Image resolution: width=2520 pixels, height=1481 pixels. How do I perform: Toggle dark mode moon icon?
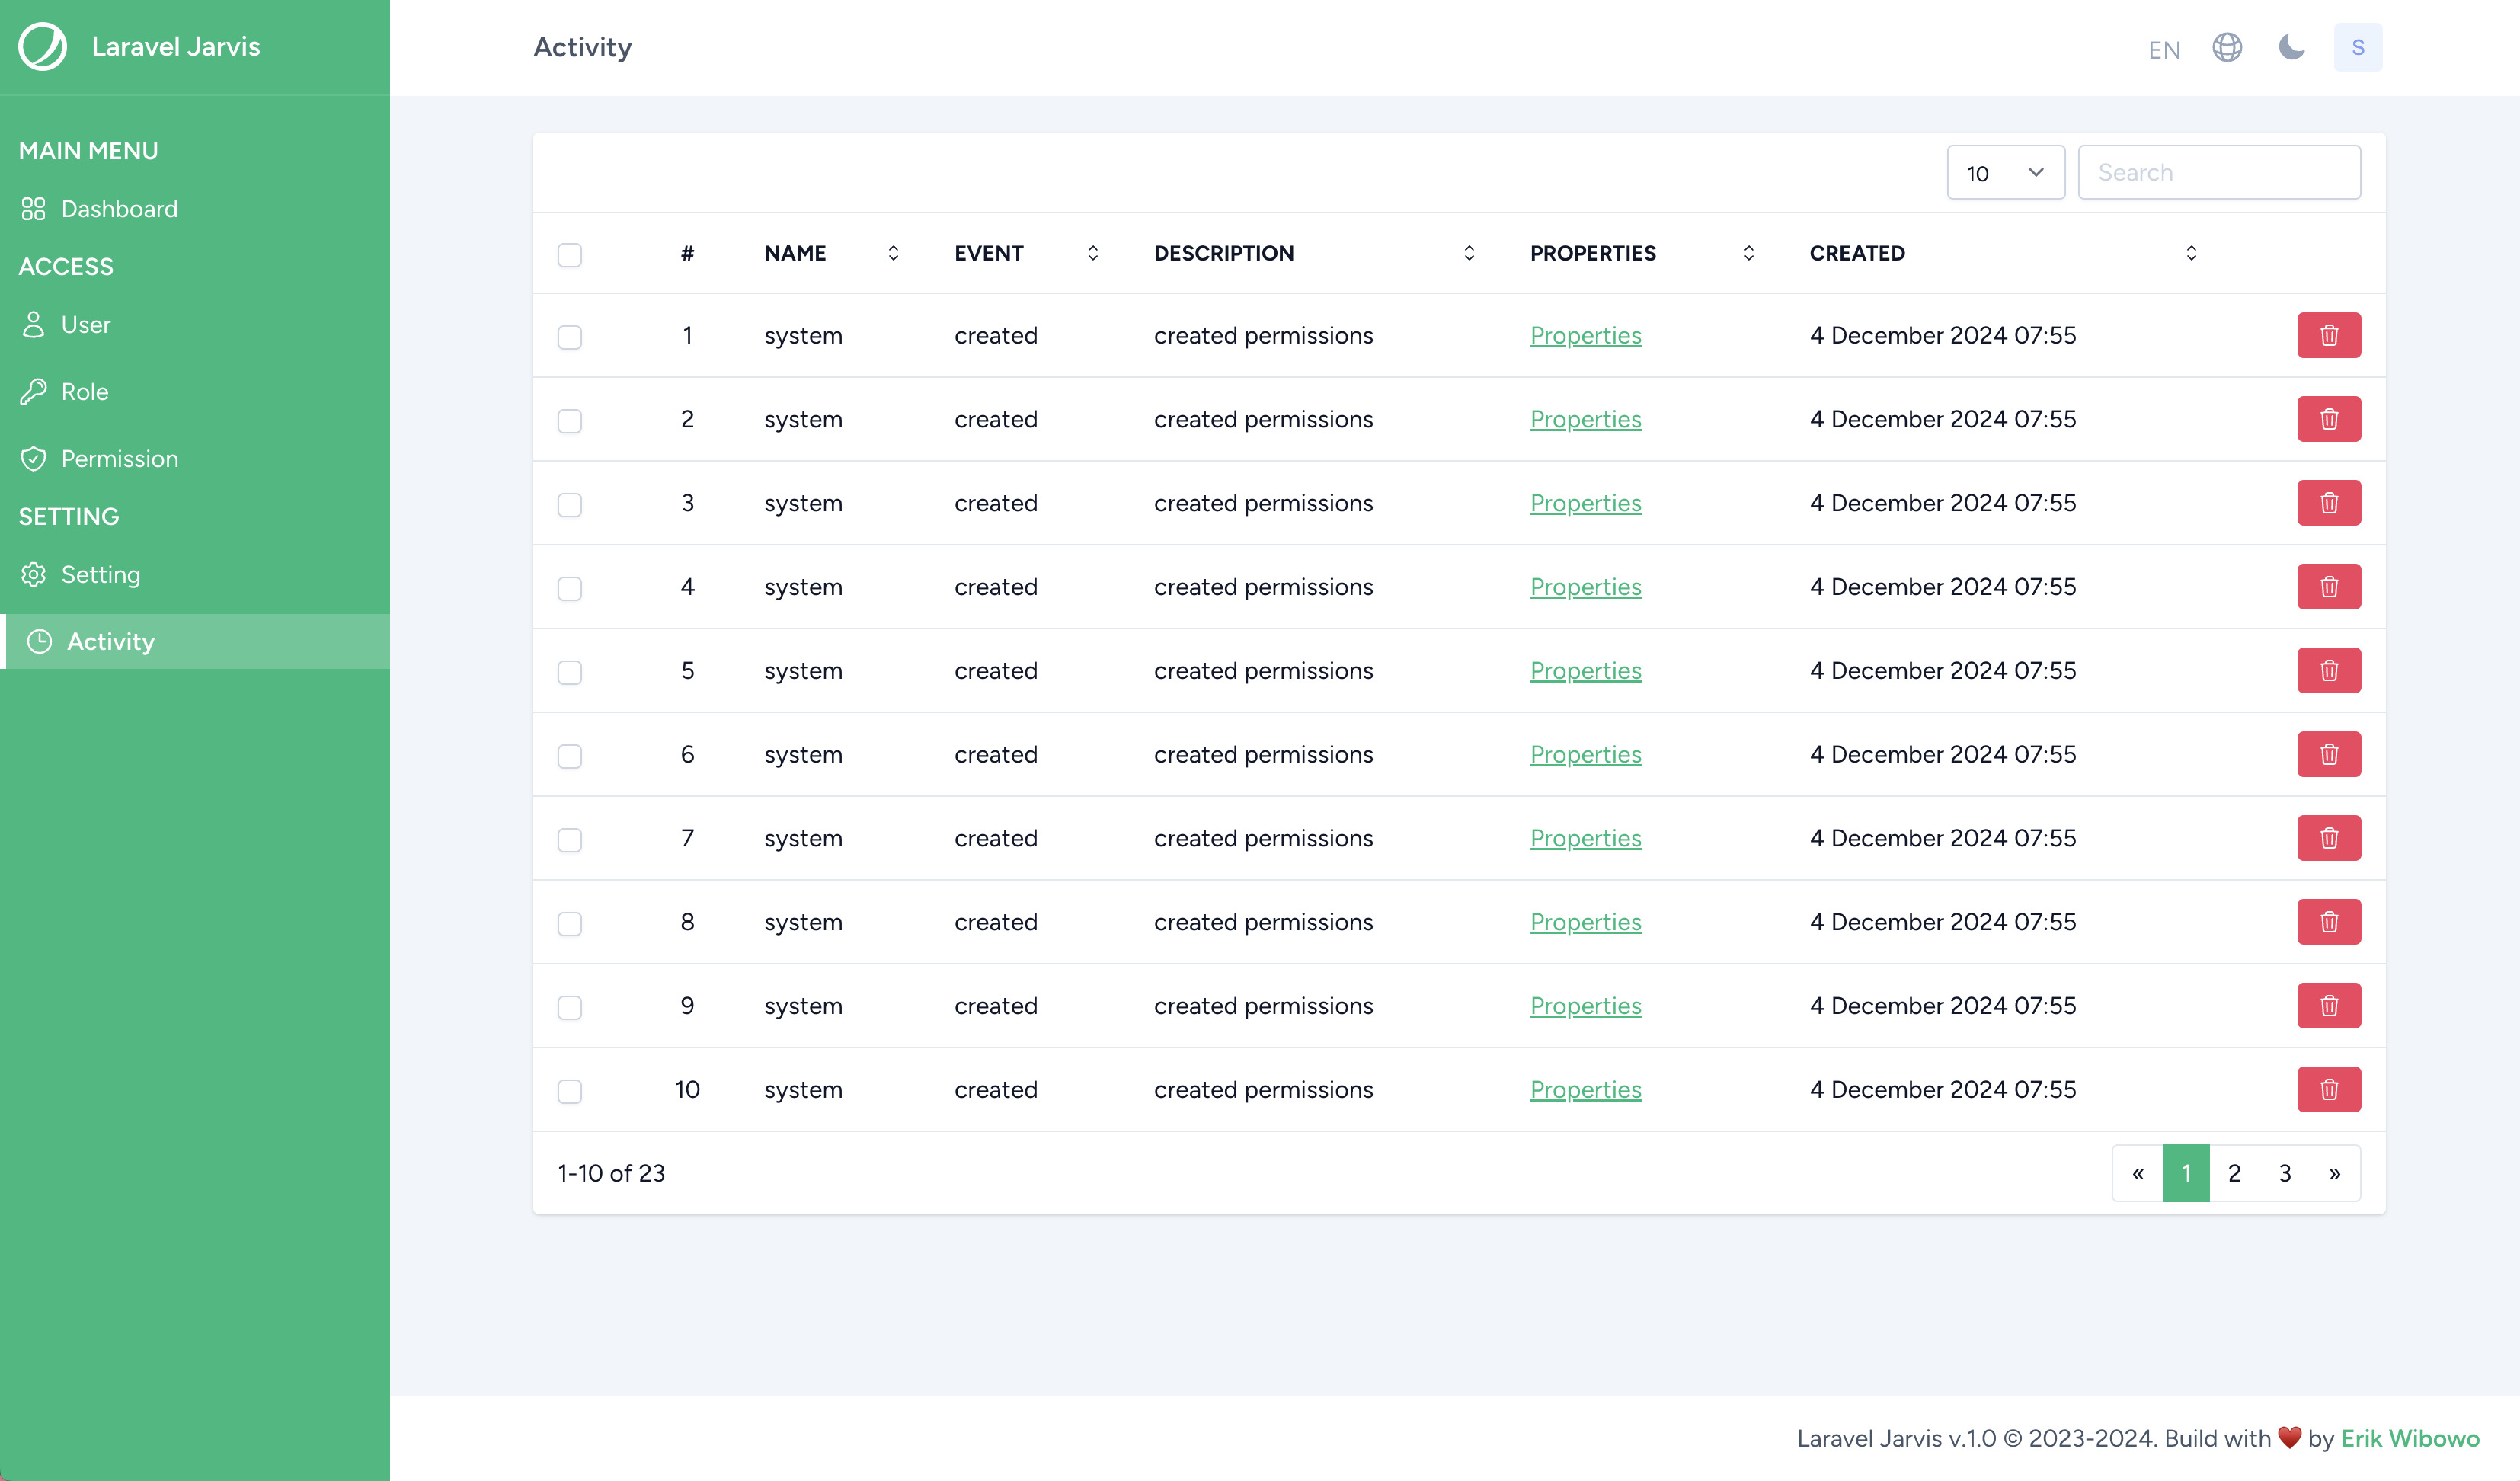(2291, 47)
